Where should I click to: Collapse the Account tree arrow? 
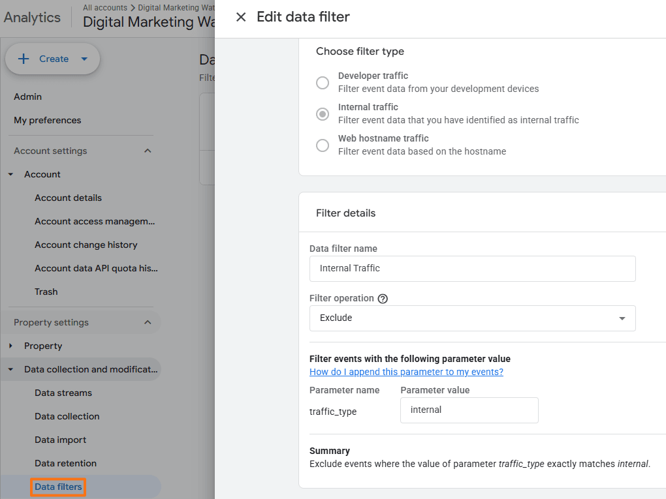(10, 174)
